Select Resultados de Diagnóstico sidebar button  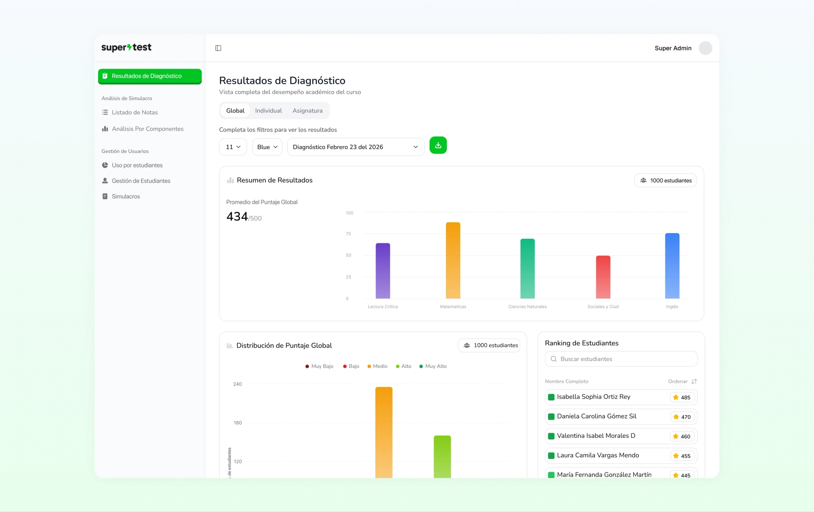pos(150,76)
